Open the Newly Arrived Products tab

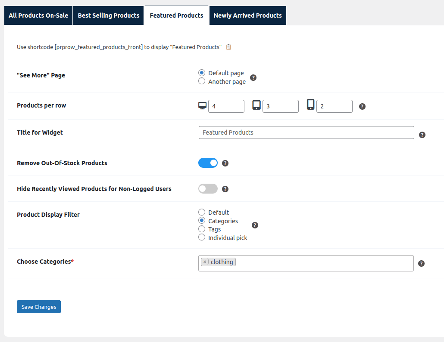(247, 15)
